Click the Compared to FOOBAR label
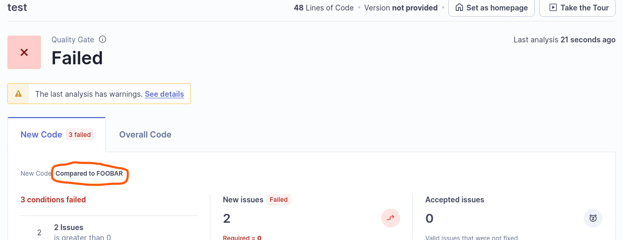Image resolution: width=623 pixels, height=240 pixels. 89,174
